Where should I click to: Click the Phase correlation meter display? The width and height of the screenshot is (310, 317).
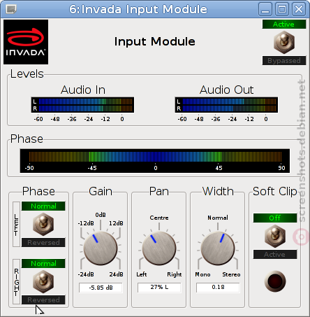pyautogui.click(x=155, y=161)
